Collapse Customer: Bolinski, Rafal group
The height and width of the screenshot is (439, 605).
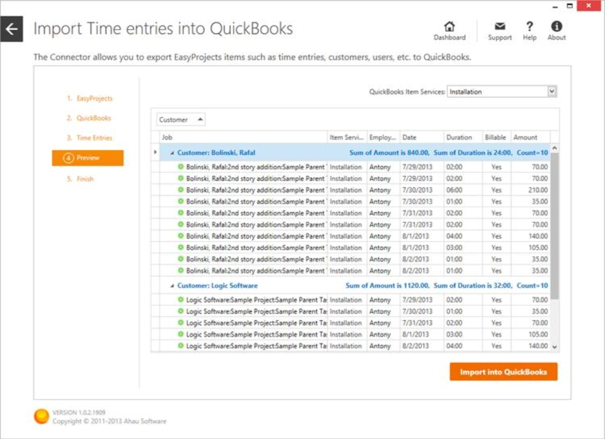(x=172, y=153)
